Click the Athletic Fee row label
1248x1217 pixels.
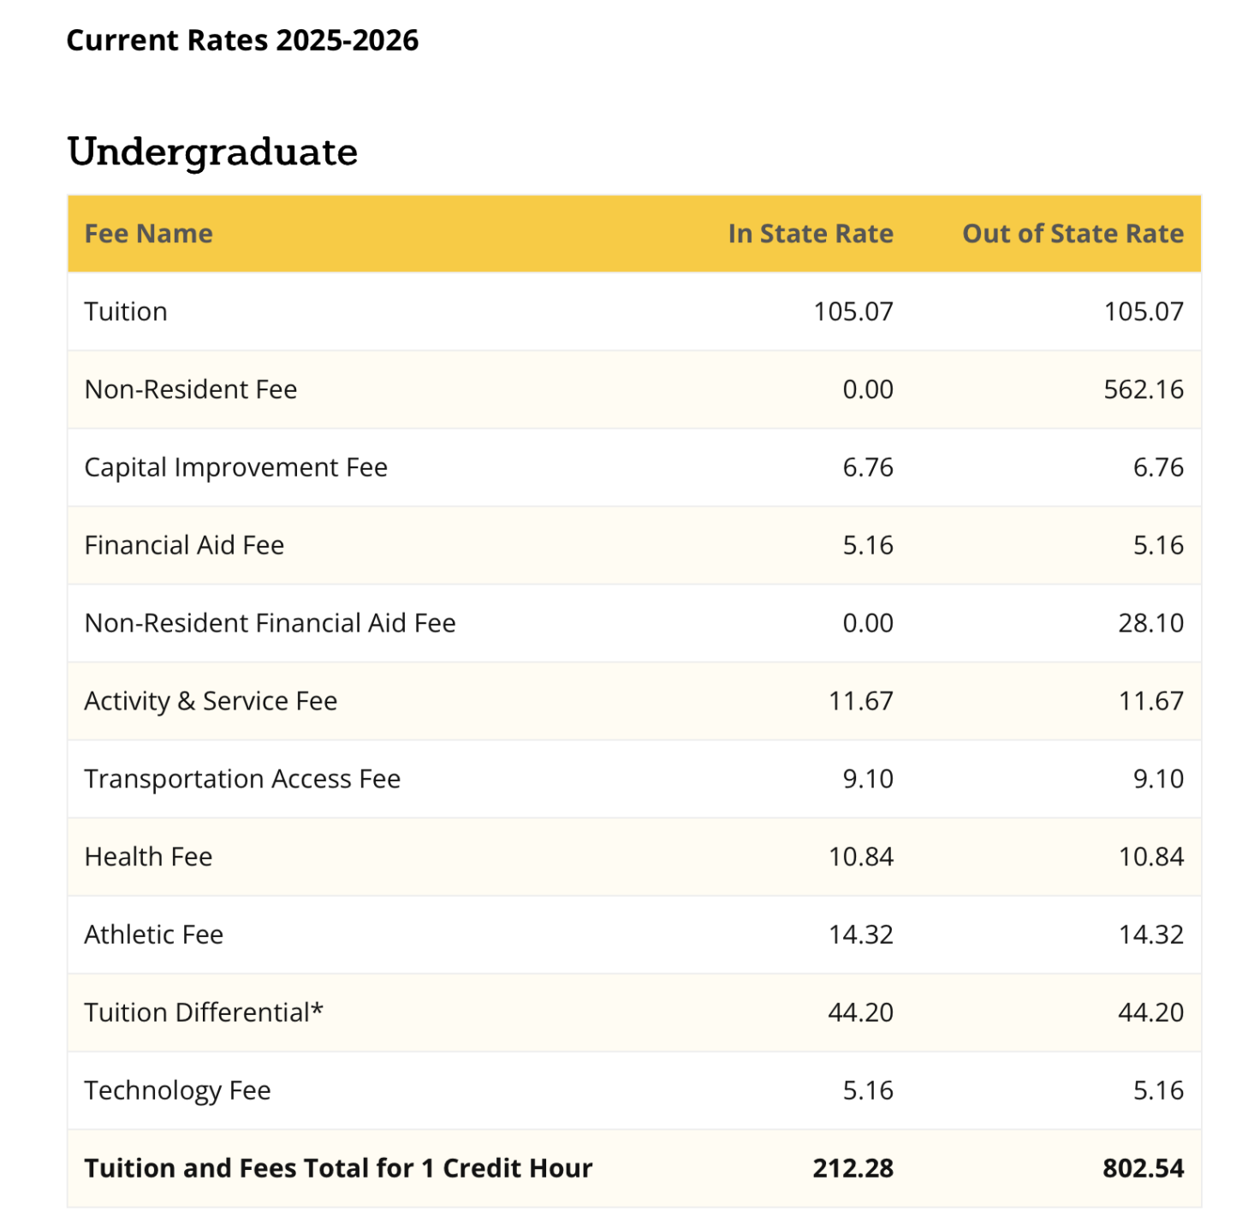click(154, 935)
